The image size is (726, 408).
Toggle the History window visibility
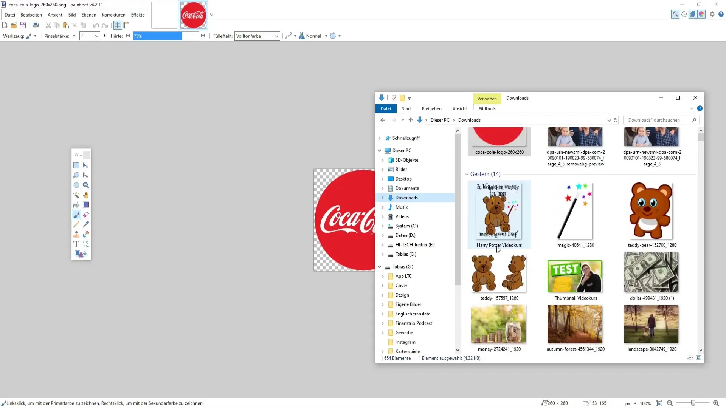pos(684,14)
